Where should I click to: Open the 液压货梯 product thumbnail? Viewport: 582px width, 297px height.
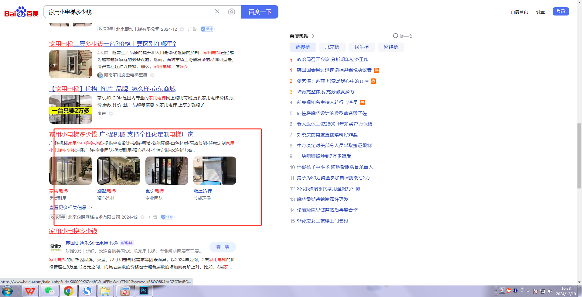215,171
